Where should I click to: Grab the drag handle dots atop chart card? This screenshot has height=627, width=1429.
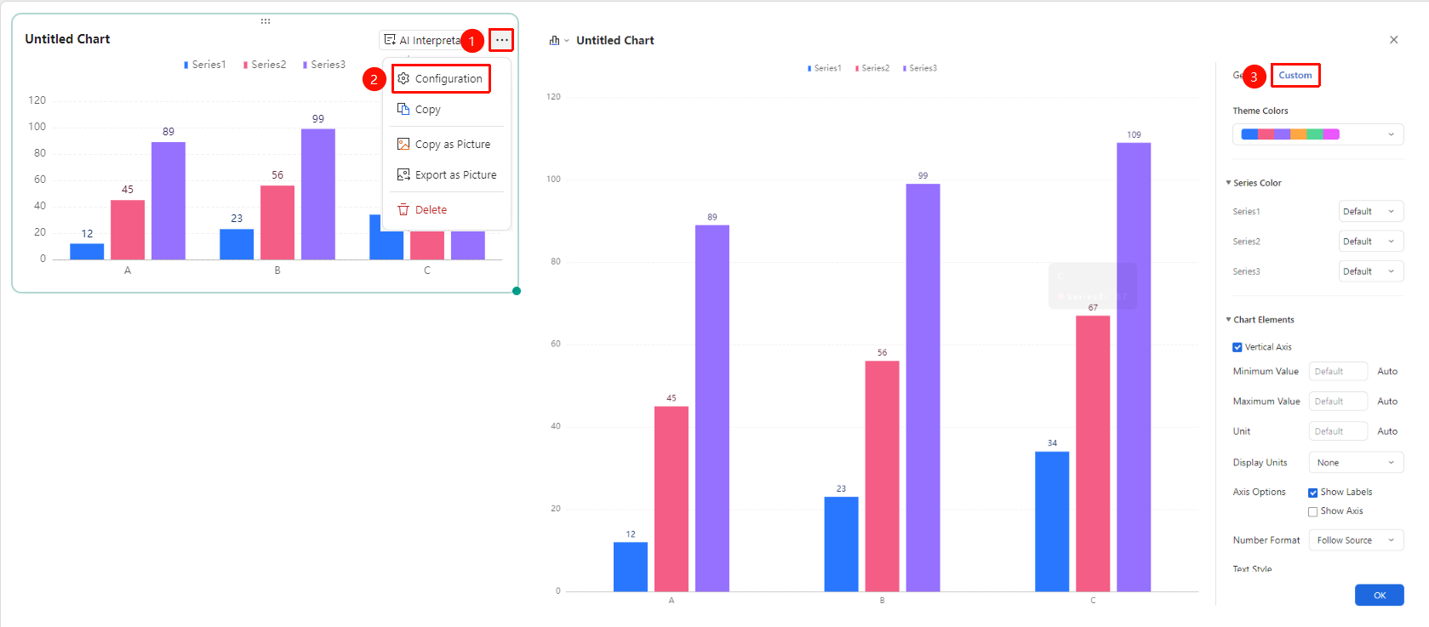click(x=266, y=20)
